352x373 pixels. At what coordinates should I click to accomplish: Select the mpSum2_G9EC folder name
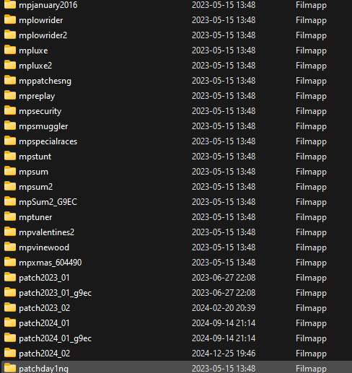pos(48,202)
